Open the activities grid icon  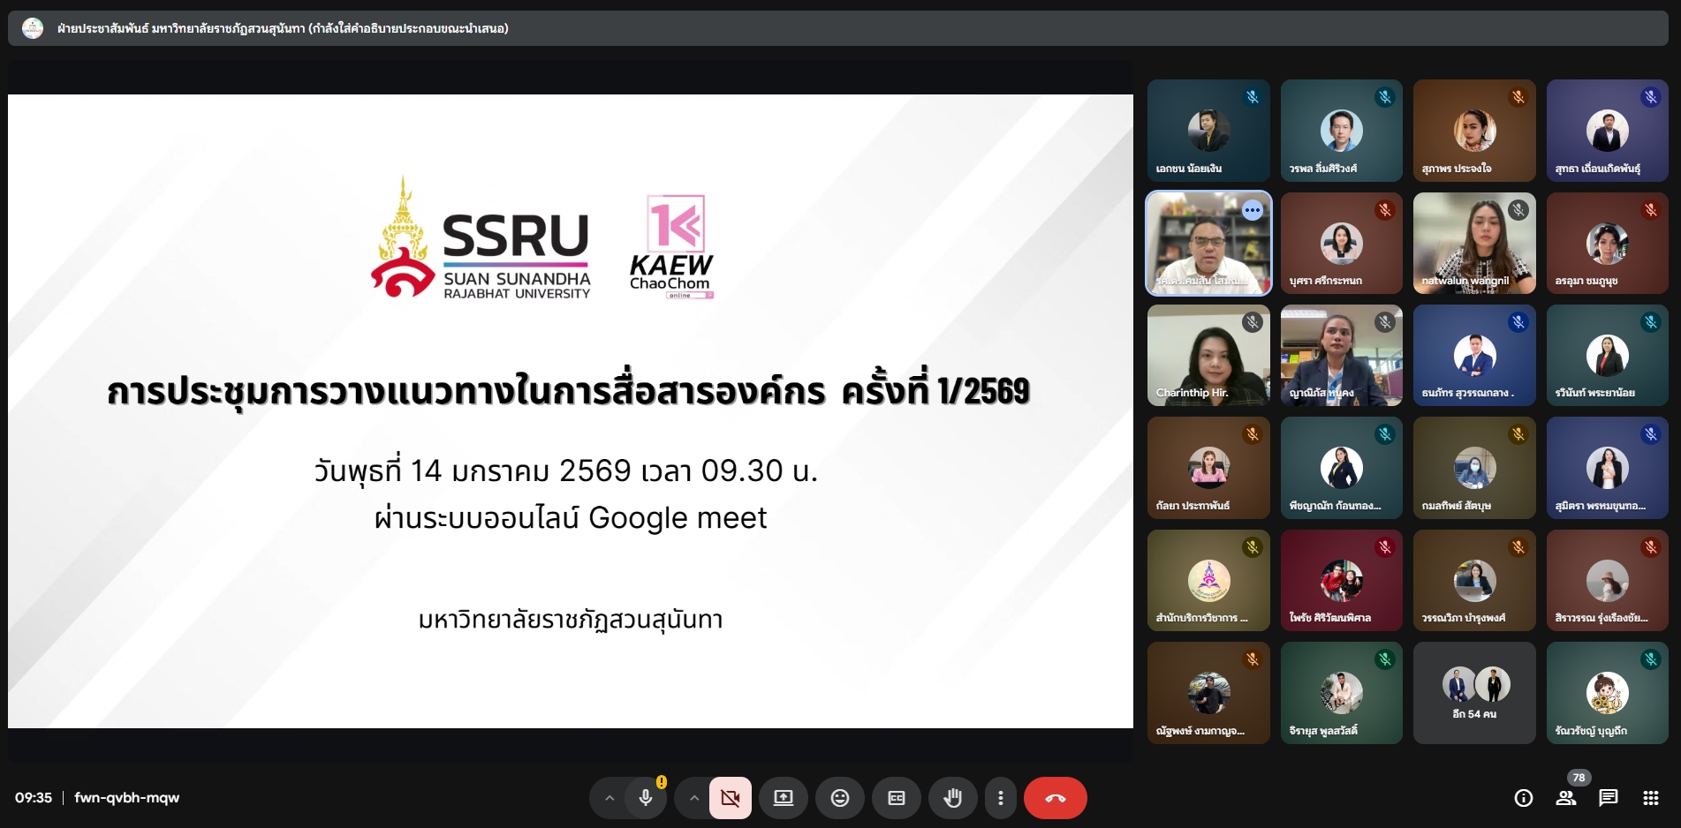[1650, 798]
